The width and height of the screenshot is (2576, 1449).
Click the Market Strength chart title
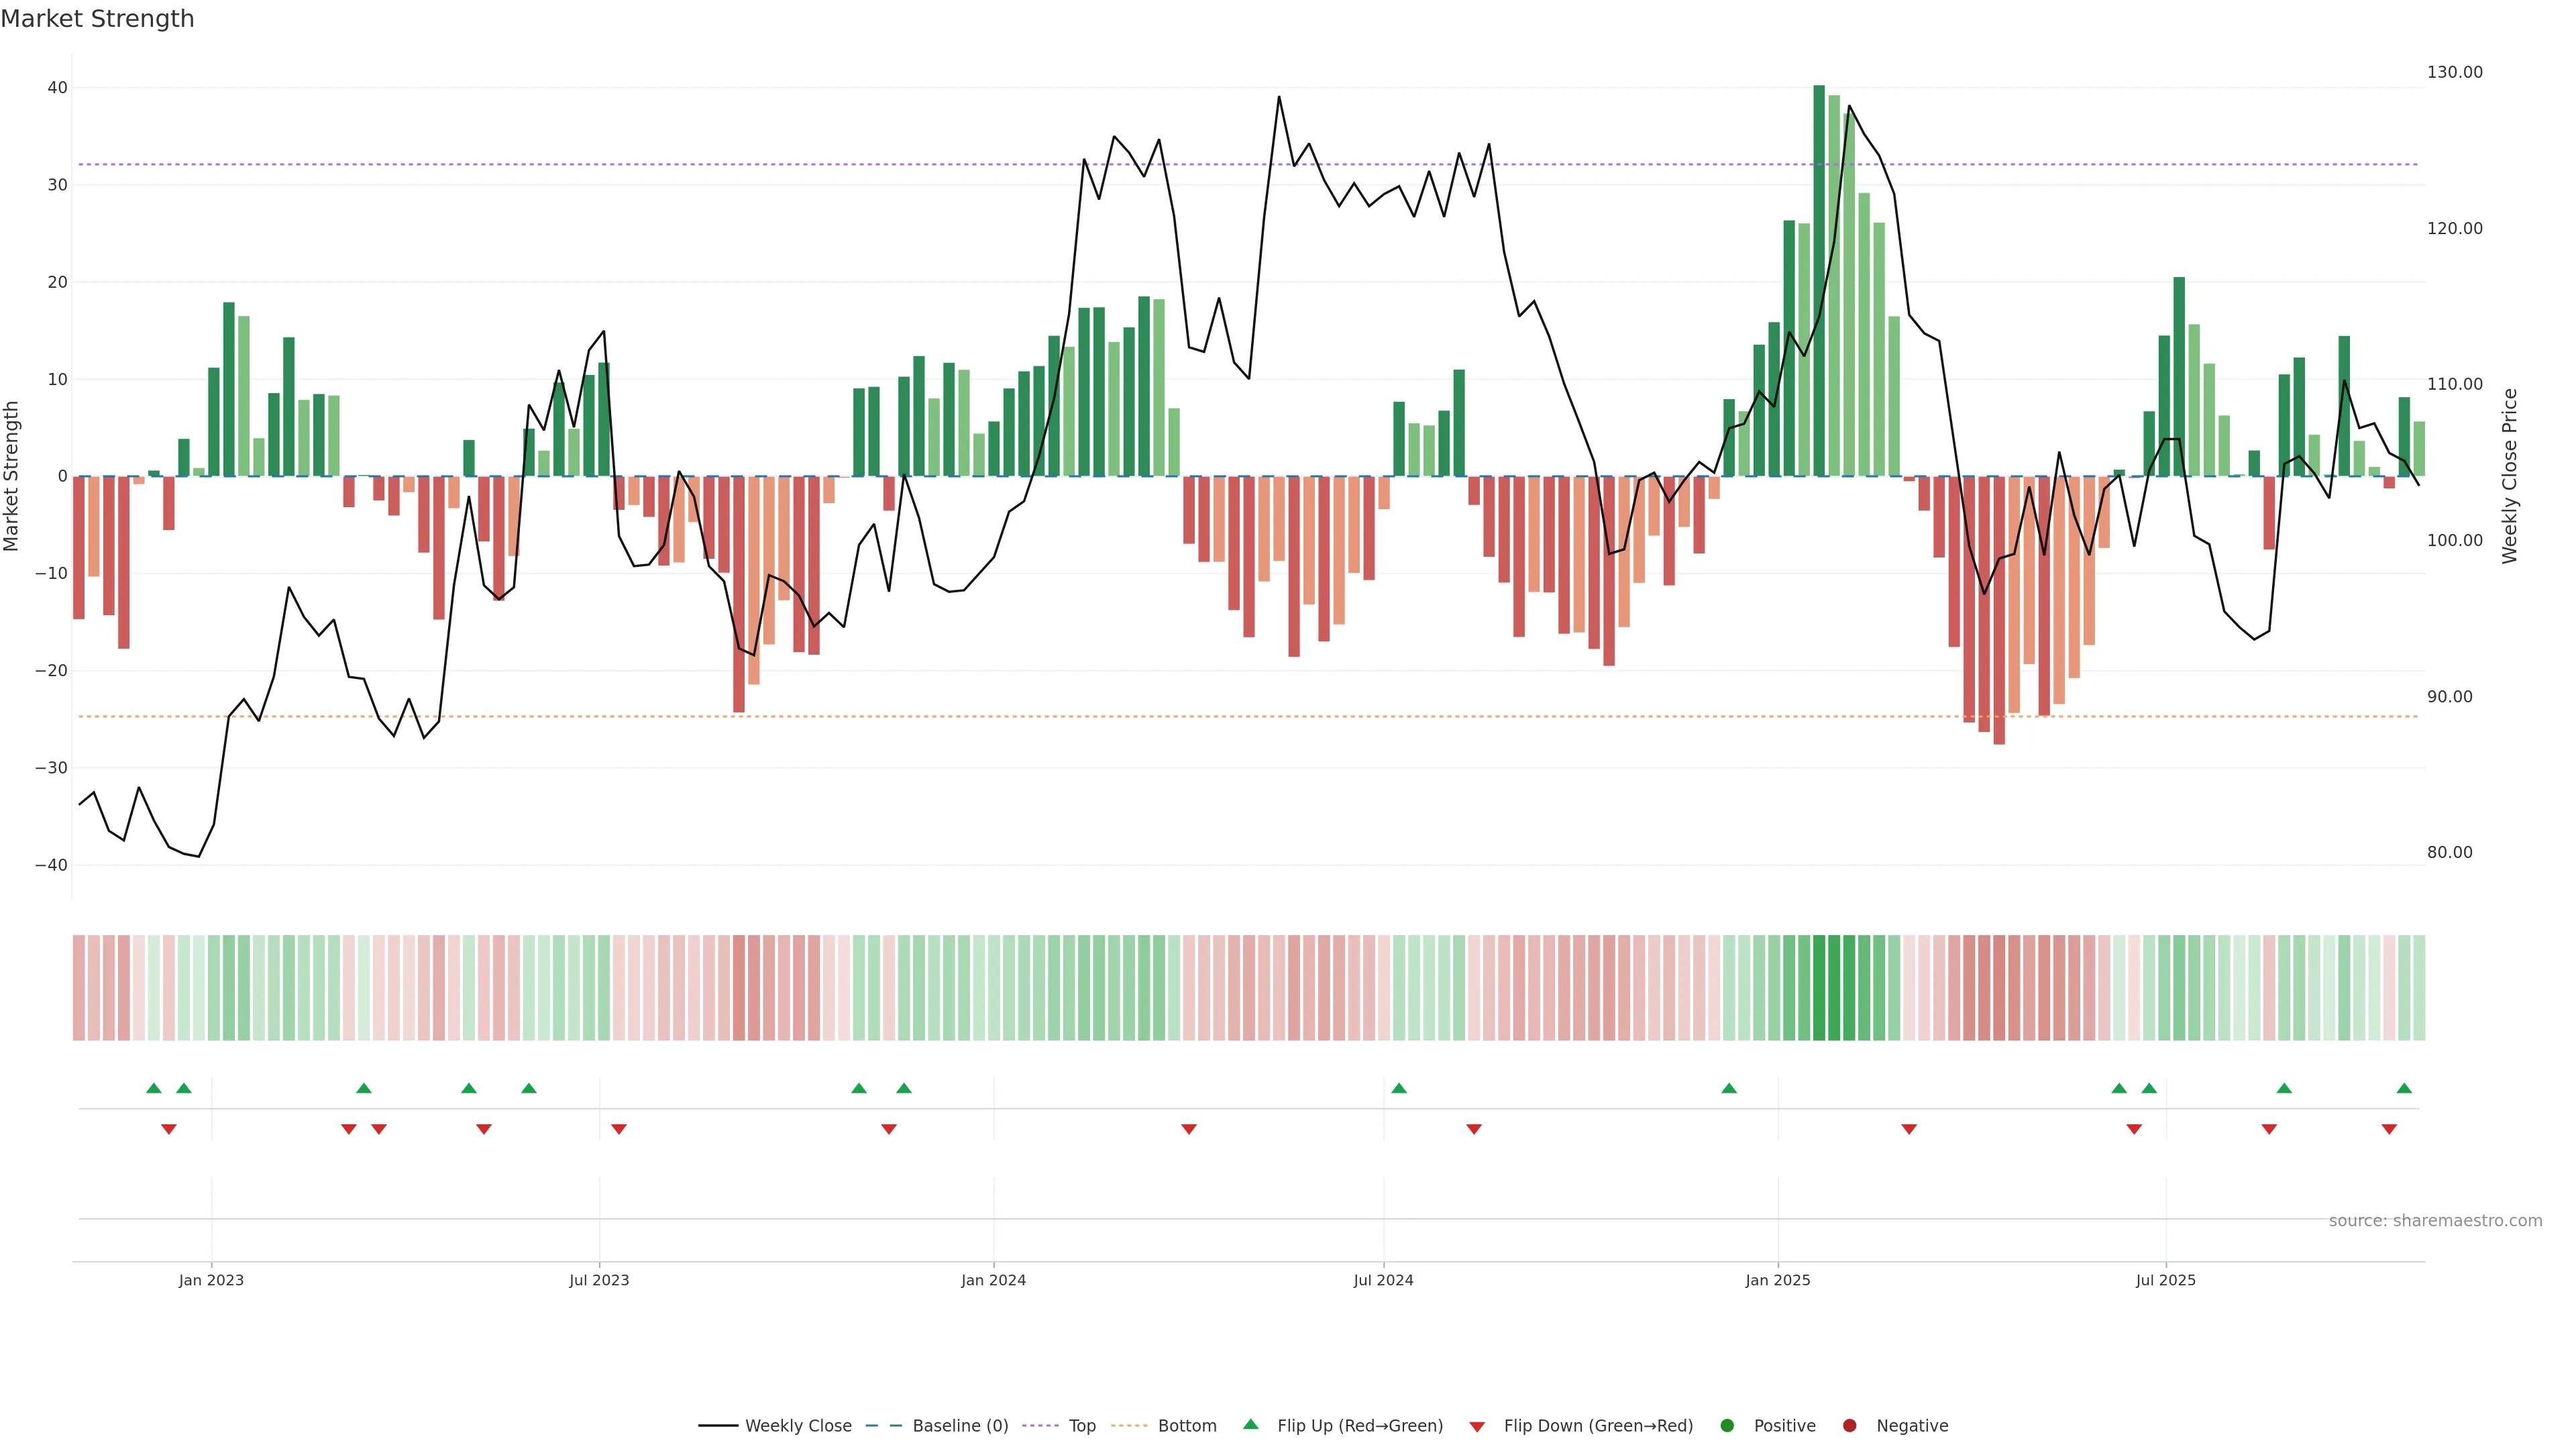97,19
